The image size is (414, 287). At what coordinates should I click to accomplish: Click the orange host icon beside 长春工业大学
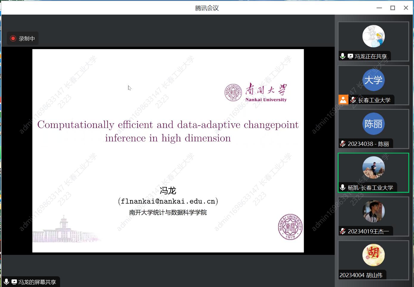(343, 100)
